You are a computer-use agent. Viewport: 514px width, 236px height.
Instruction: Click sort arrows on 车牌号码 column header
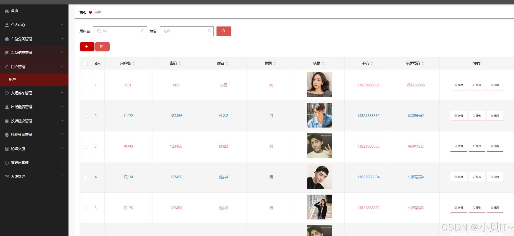(423, 63)
